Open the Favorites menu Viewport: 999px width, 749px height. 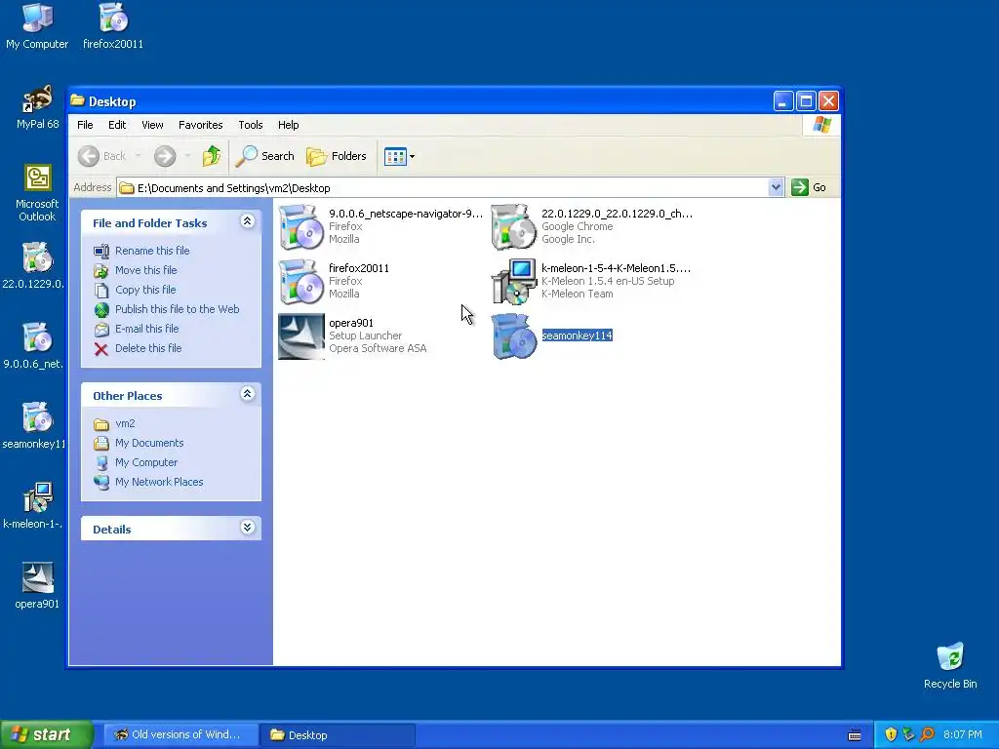(201, 125)
